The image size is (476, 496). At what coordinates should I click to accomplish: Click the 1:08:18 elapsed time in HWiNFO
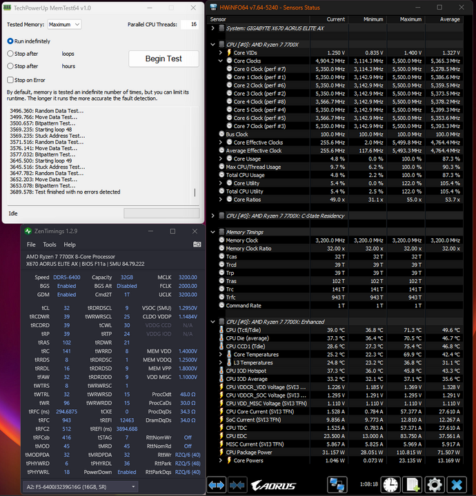(368, 484)
